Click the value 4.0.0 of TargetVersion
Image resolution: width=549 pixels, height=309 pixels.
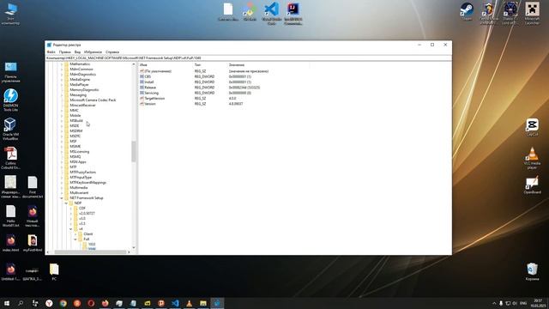(x=232, y=99)
